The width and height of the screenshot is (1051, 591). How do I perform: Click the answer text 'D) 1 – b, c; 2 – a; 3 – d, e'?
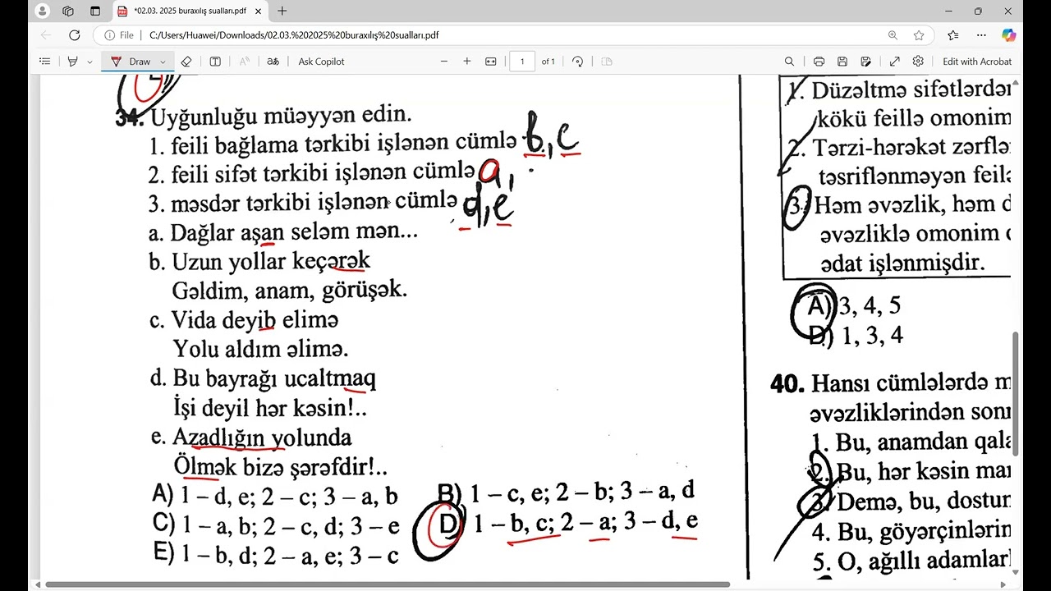[x=570, y=522]
